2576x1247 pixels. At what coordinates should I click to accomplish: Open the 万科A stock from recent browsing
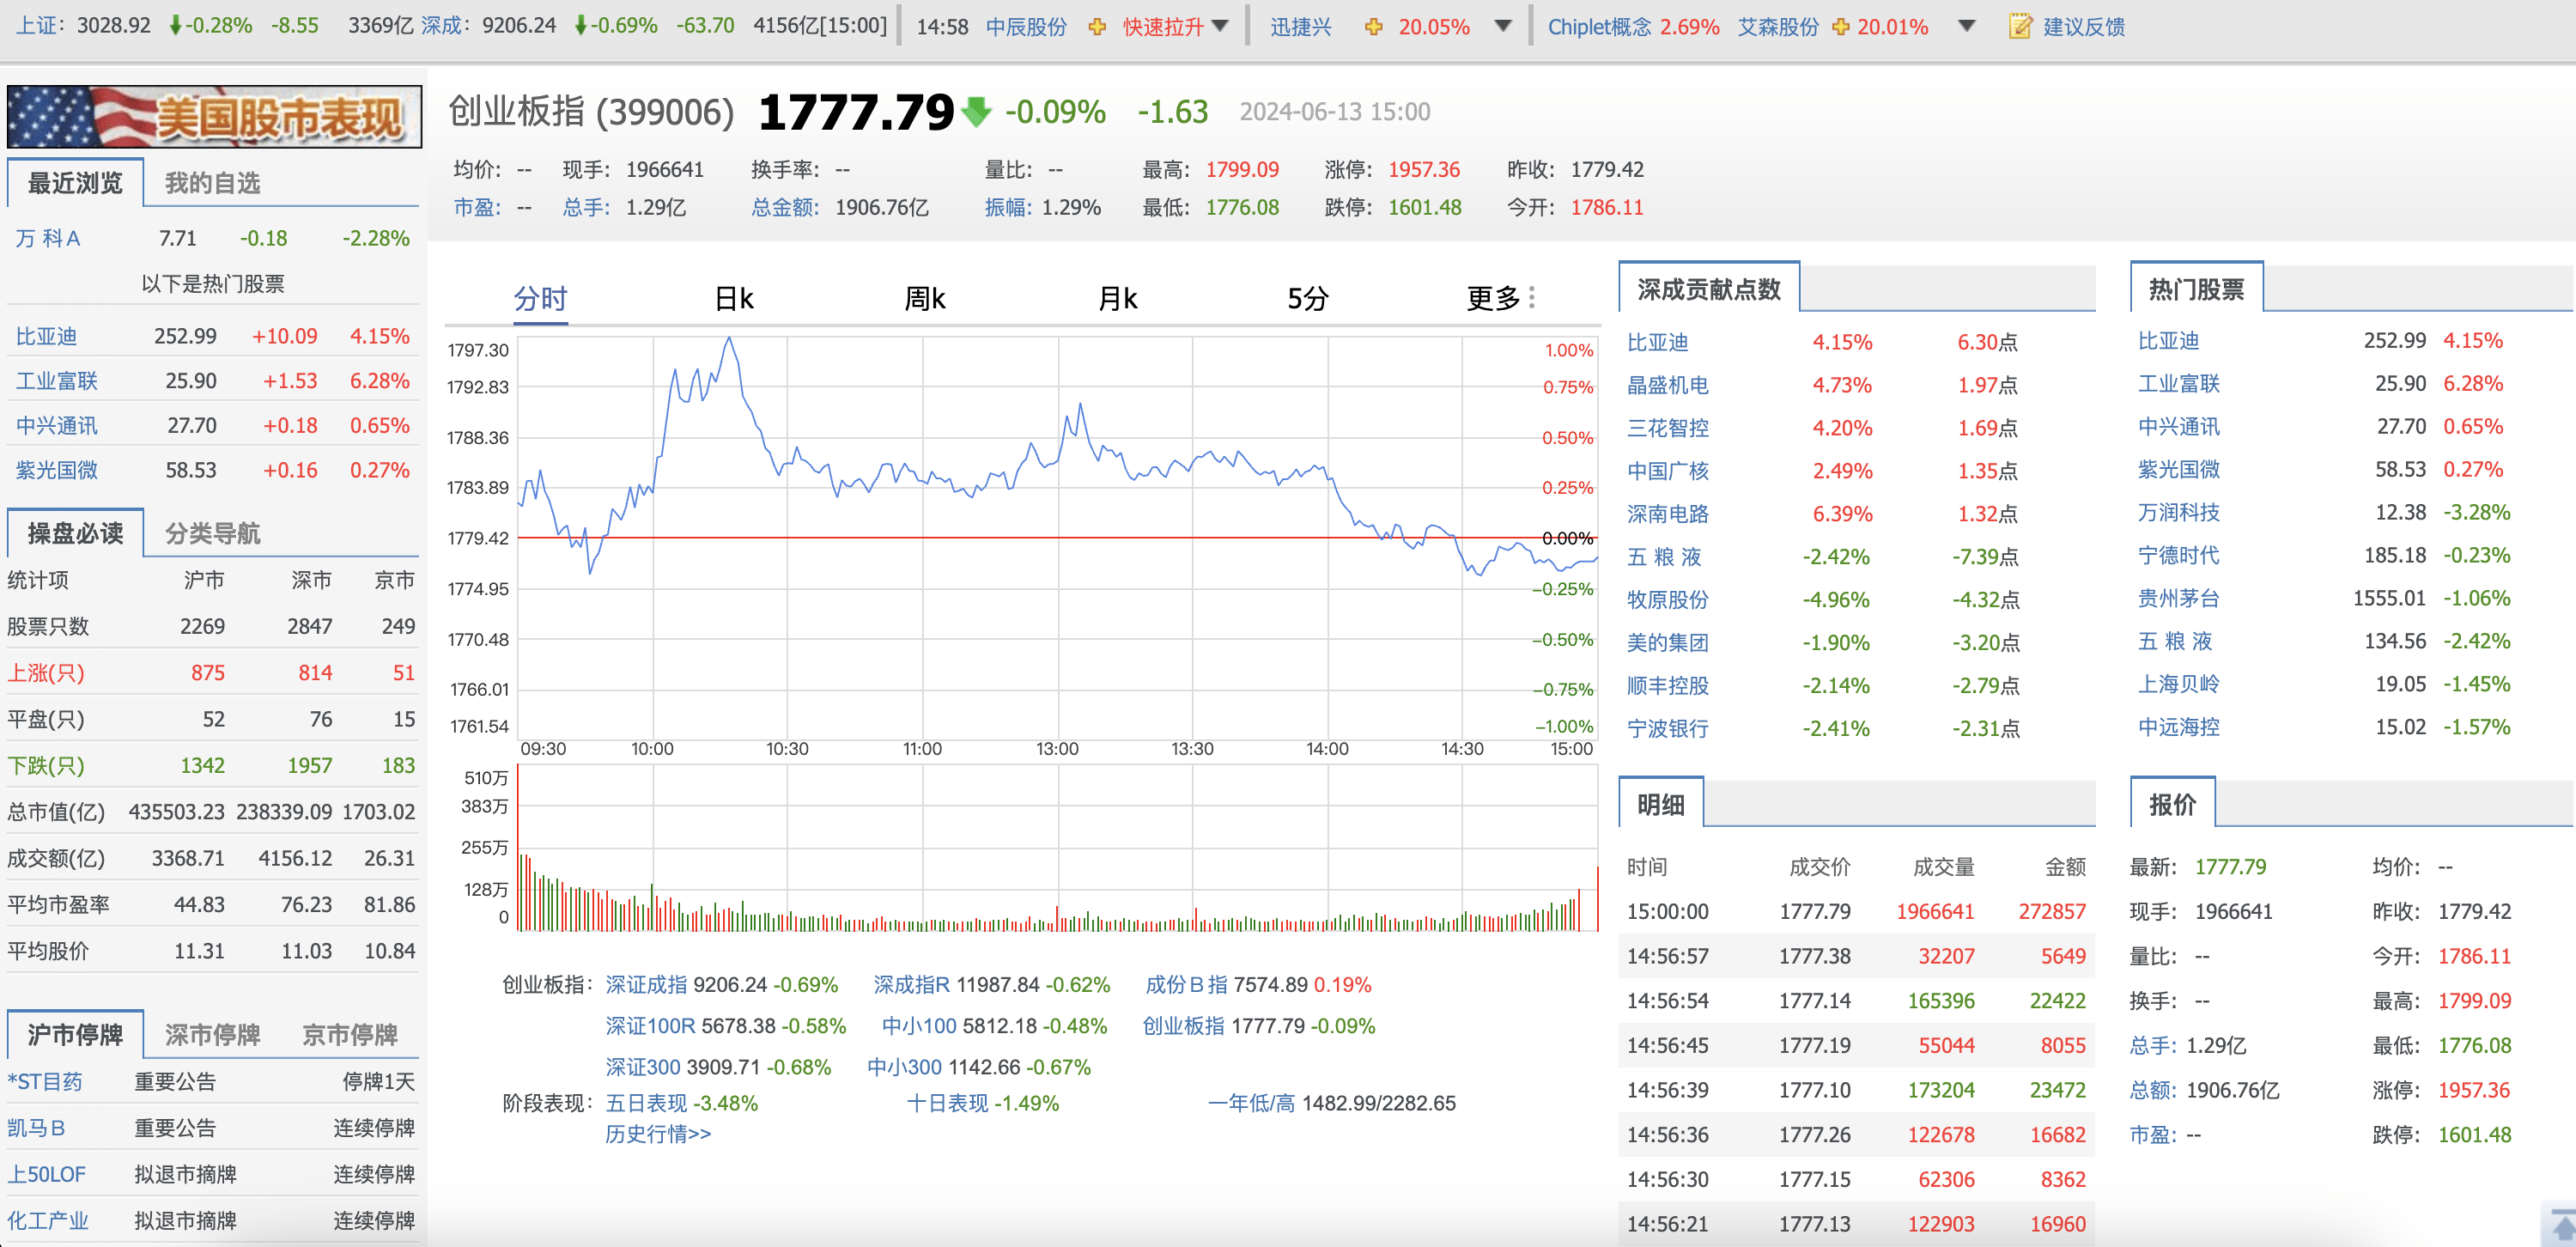(x=46, y=238)
